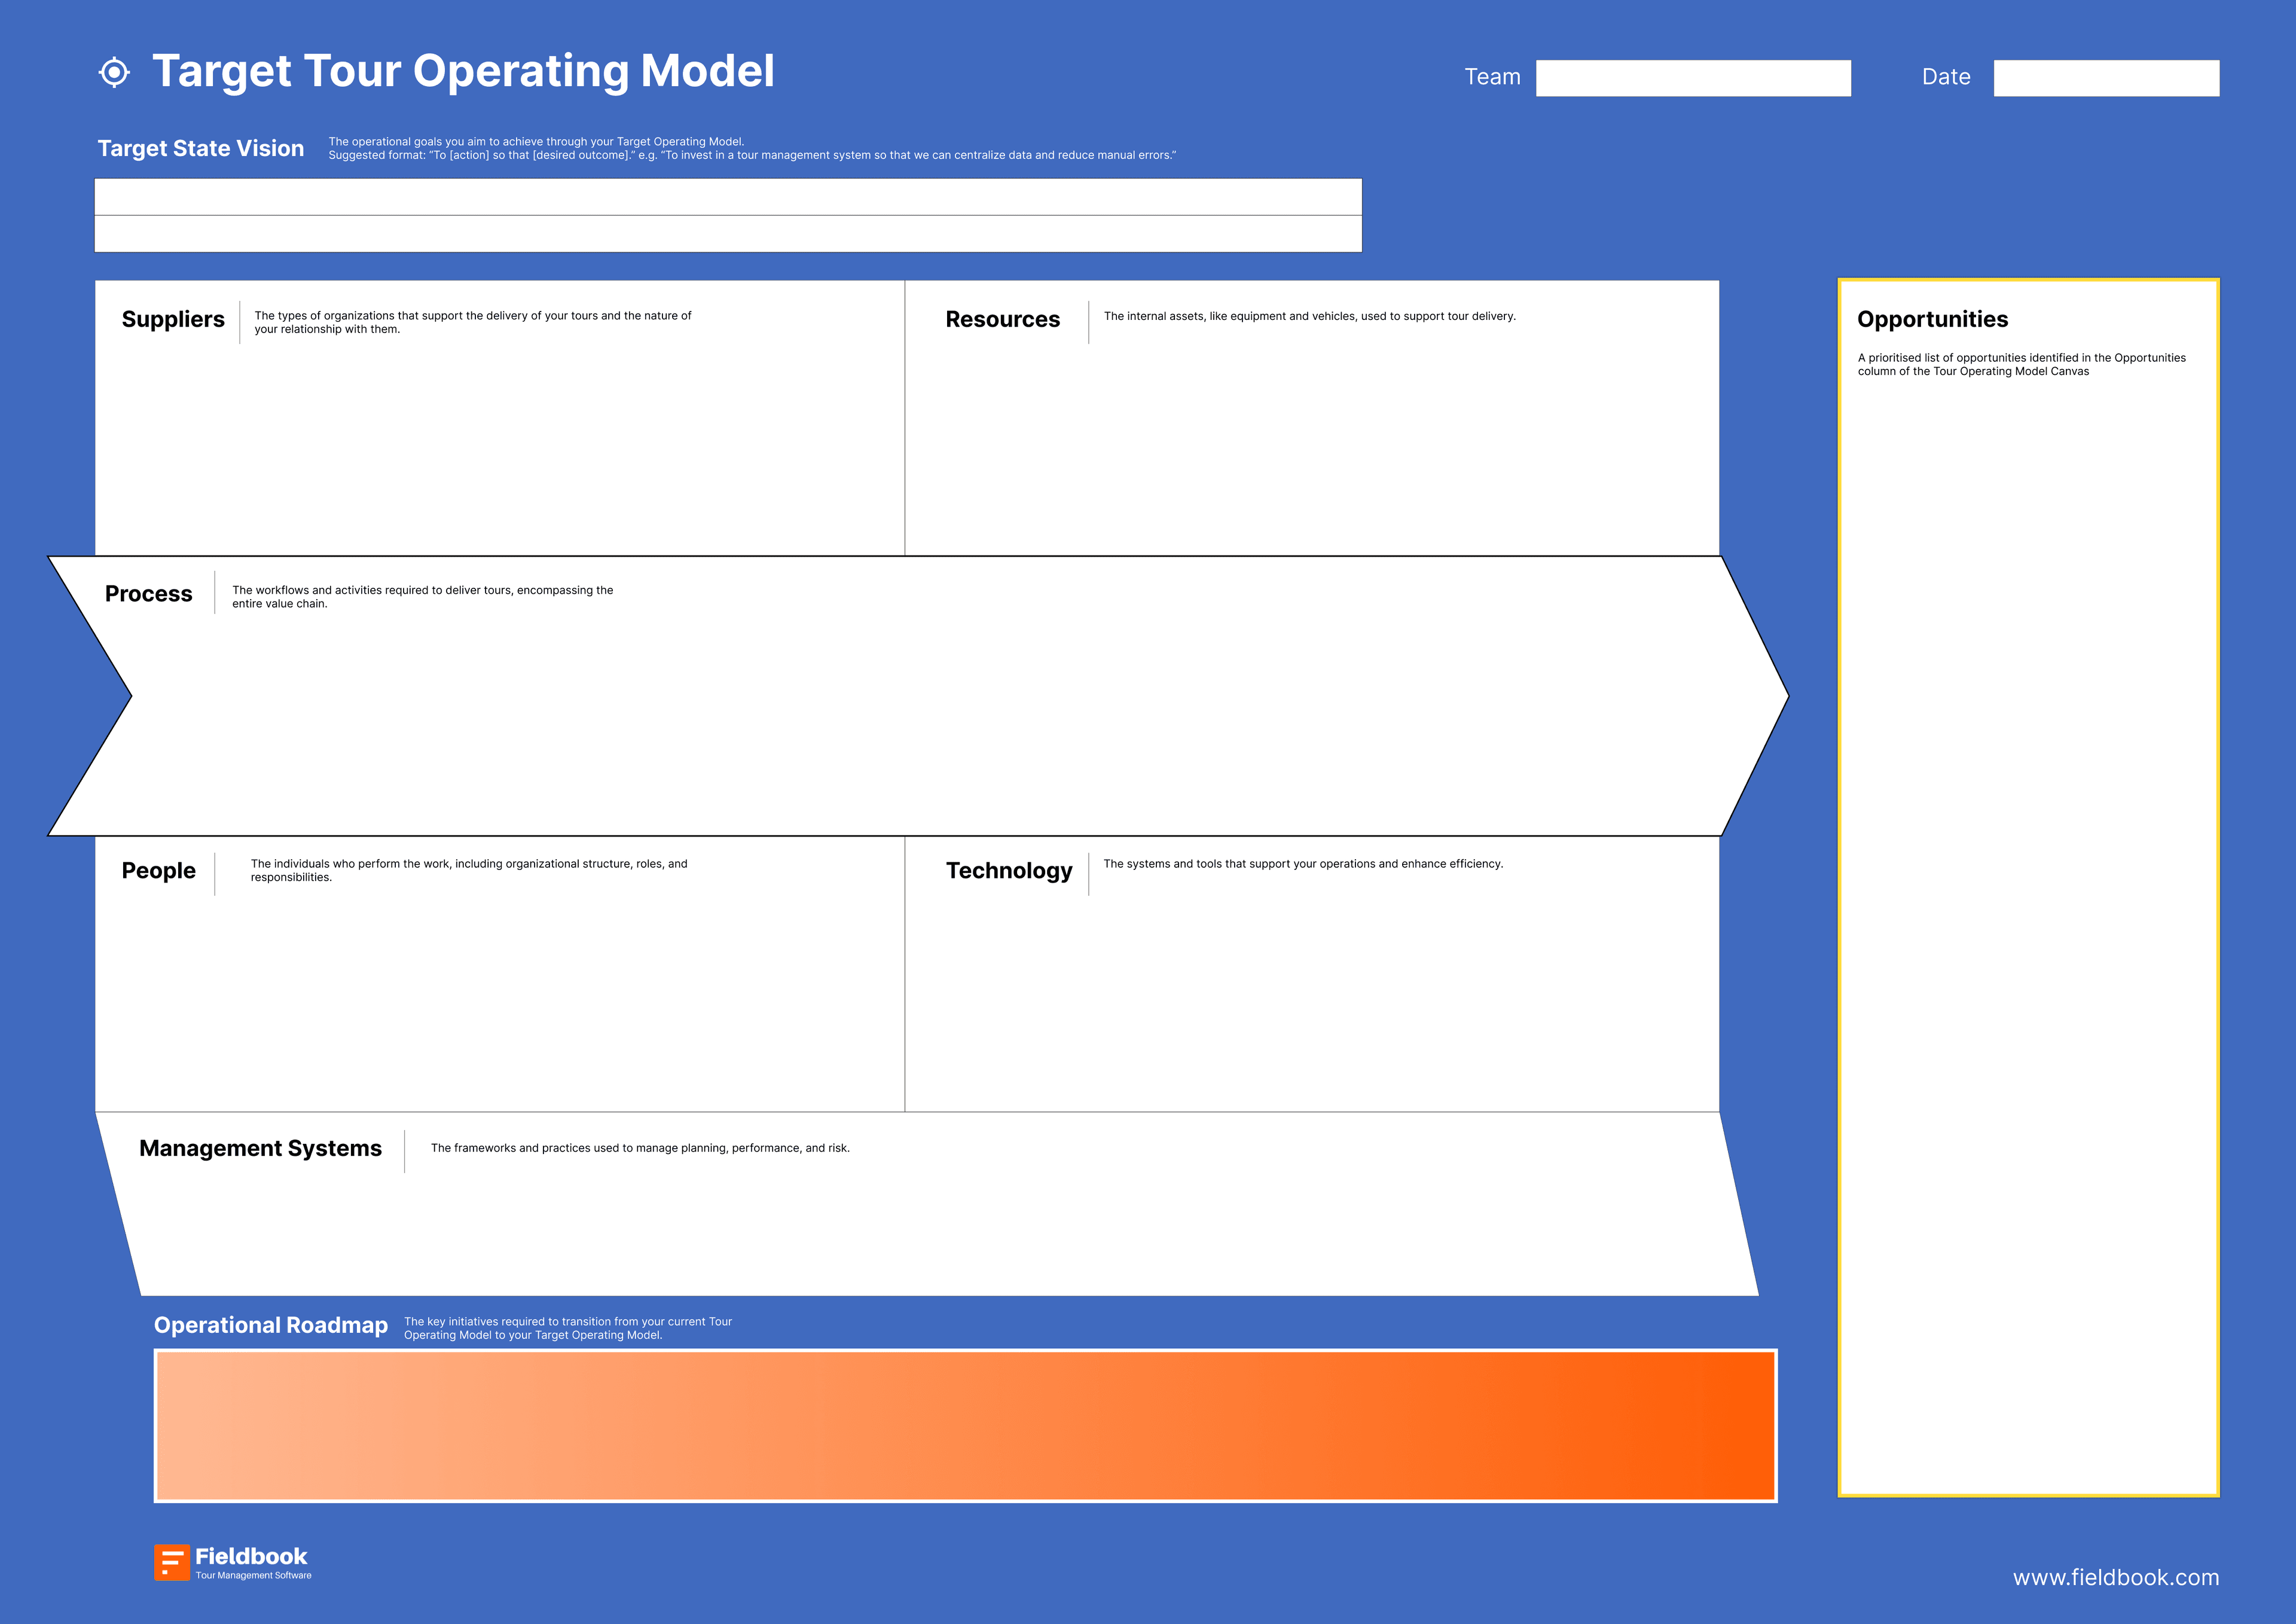Click the Target Tour Operating Model title
The width and height of the screenshot is (2296, 1624).
pos(463,71)
